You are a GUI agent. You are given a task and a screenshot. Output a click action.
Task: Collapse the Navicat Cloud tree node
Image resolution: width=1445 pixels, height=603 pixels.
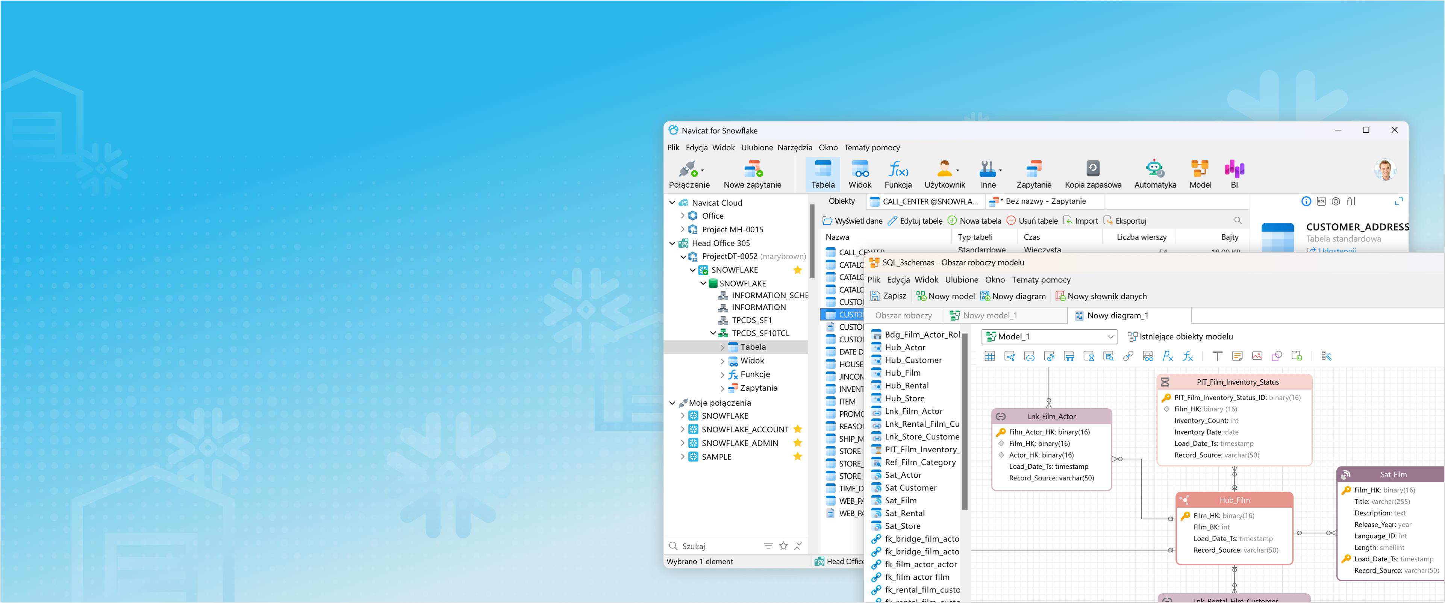672,203
